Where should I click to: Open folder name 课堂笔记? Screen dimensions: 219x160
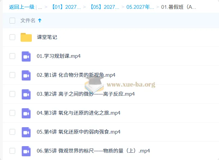[x=47, y=37]
